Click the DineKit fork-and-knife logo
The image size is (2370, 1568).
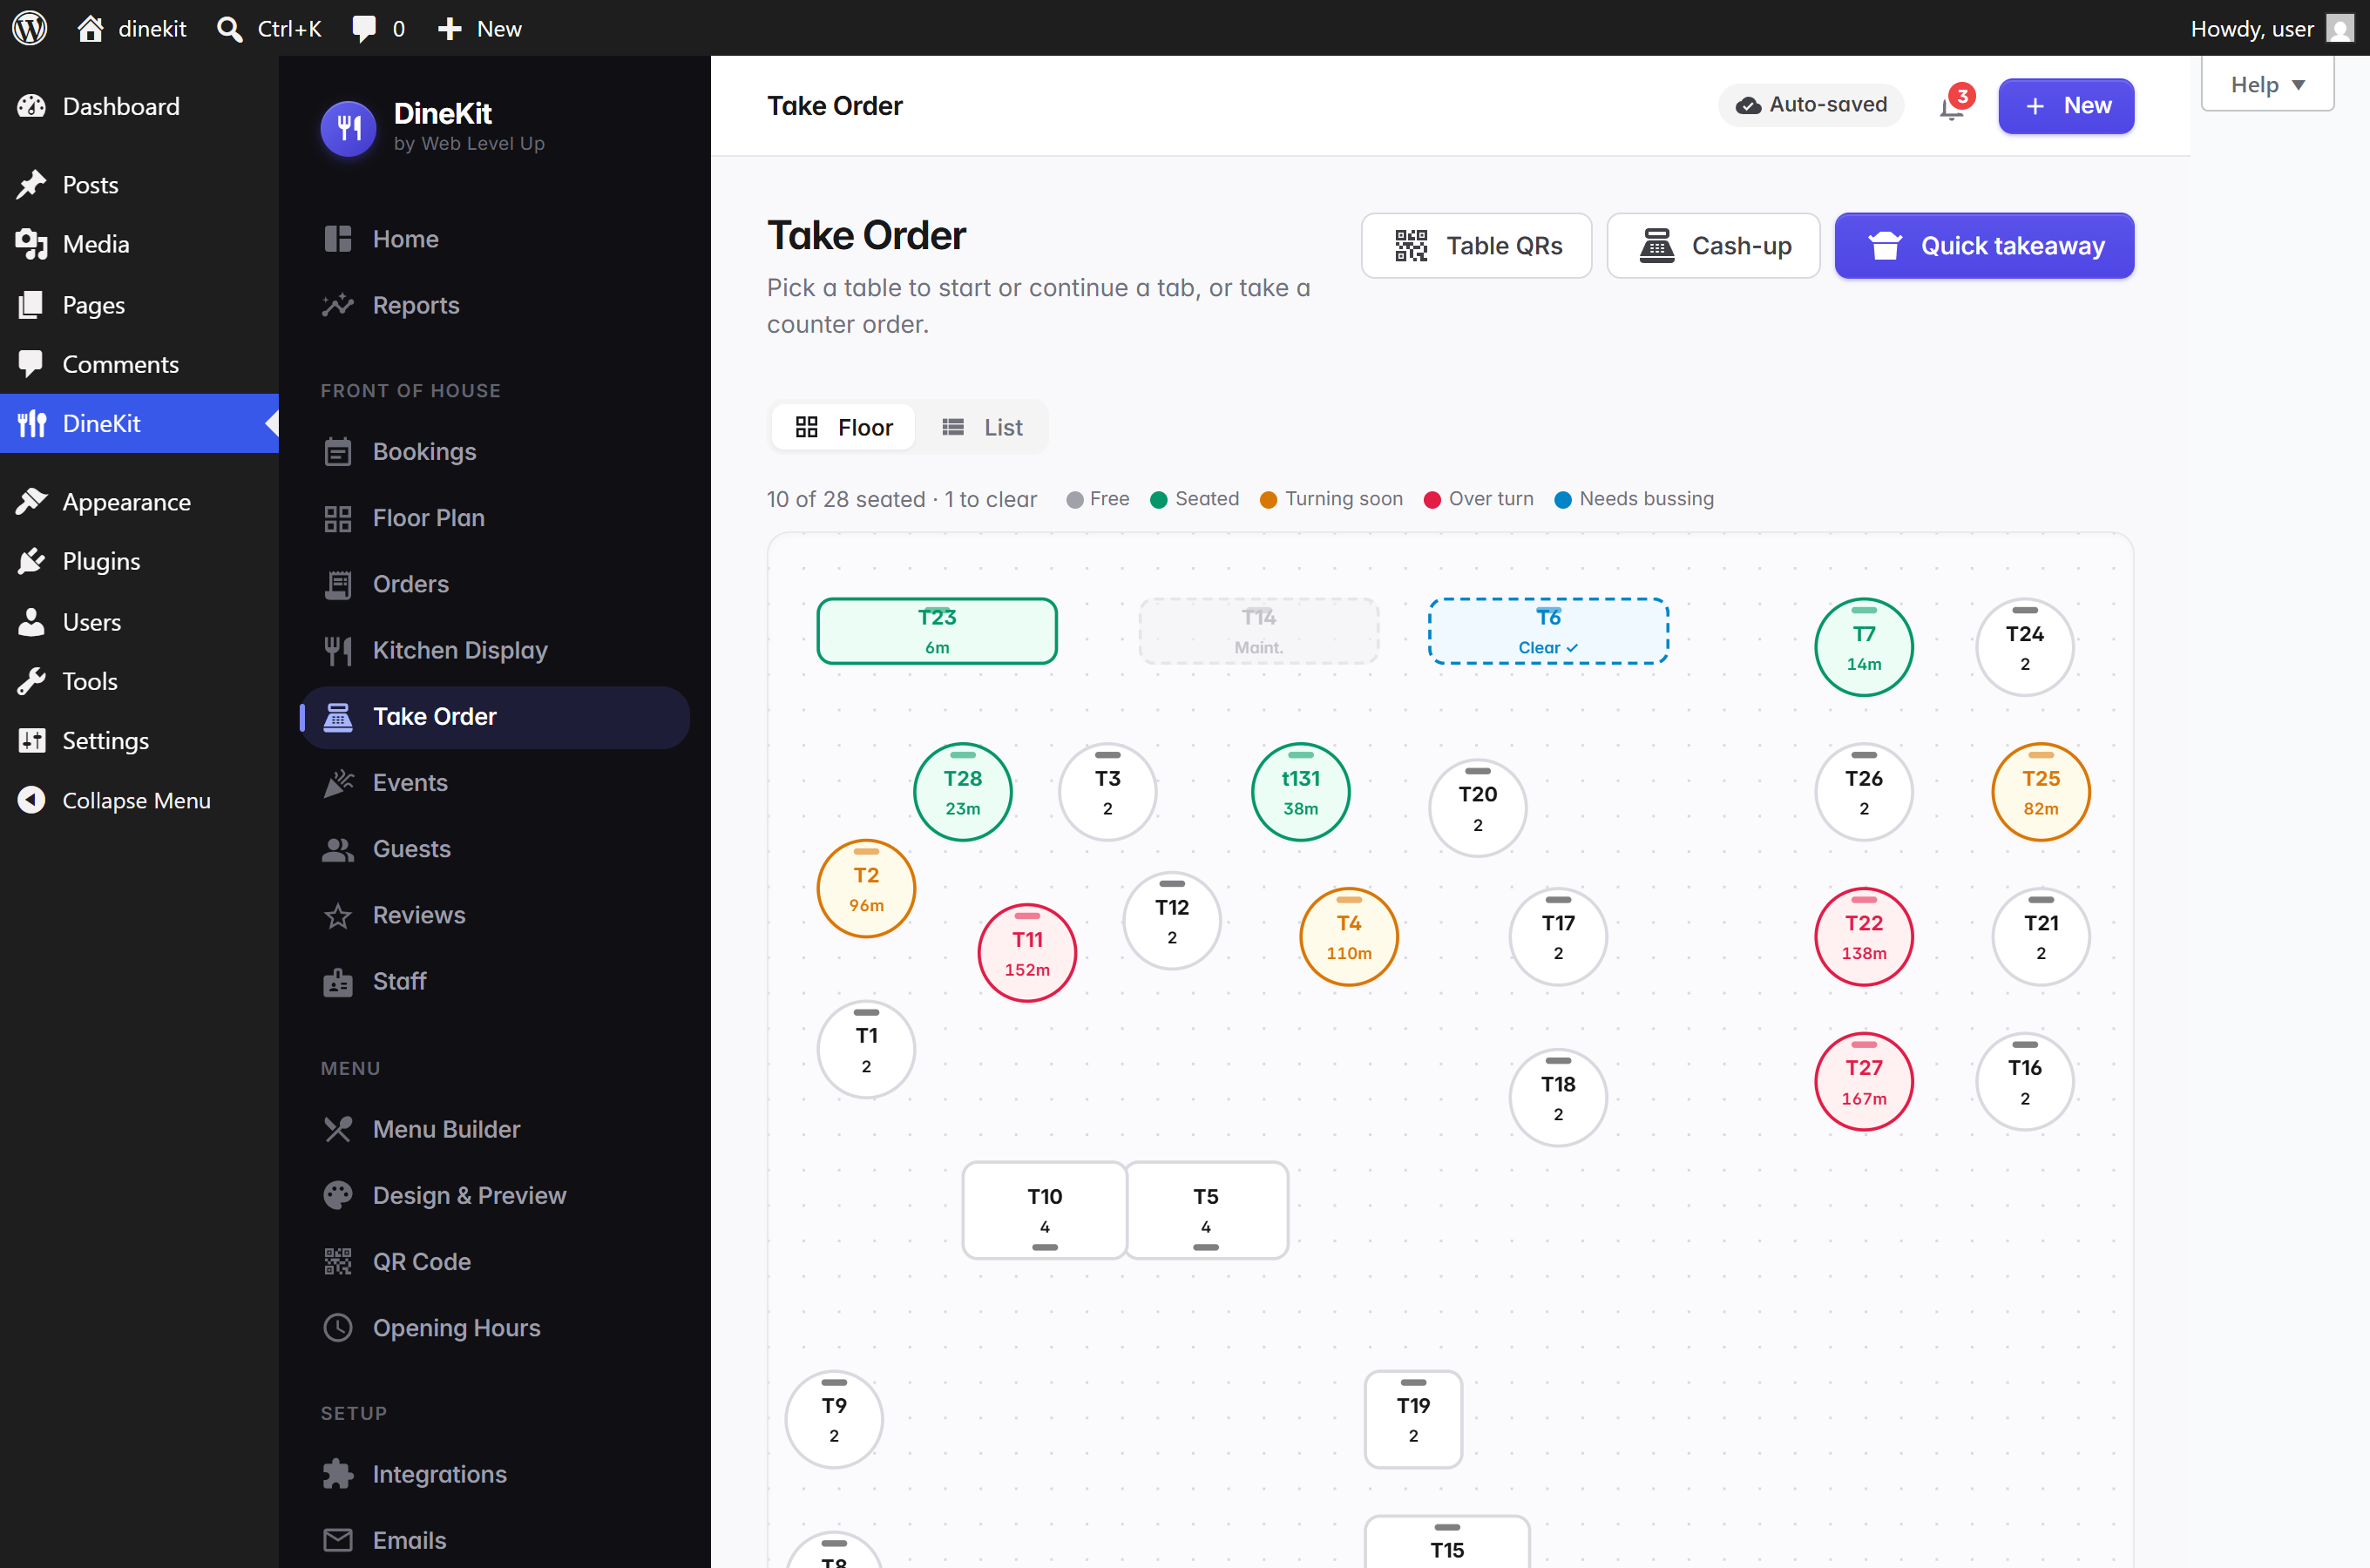pos(348,128)
